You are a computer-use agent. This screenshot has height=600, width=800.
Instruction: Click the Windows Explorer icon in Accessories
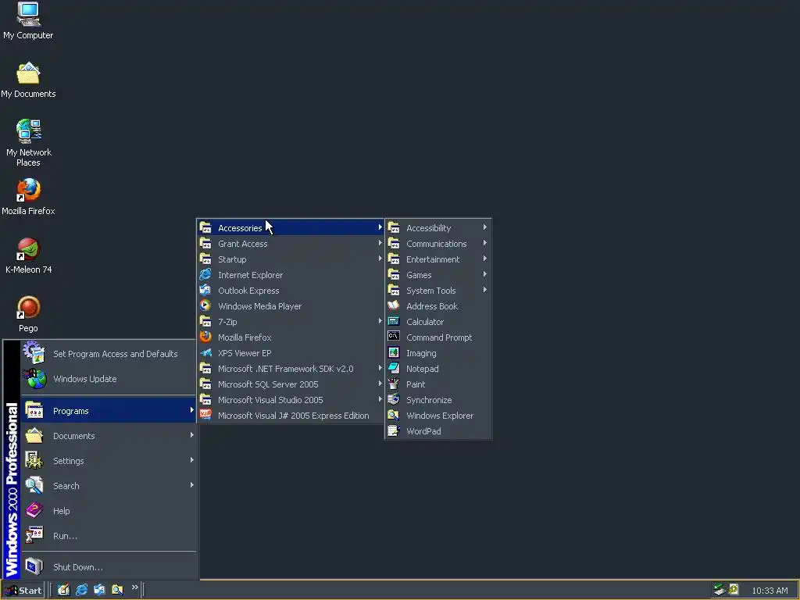(x=394, y=416)
